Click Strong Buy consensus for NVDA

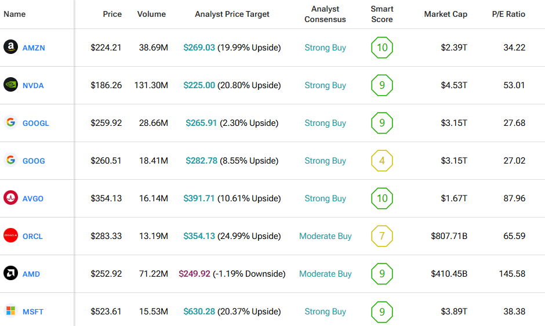325,85
